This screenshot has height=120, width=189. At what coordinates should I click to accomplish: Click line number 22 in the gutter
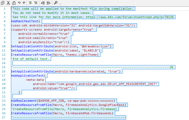4,96
